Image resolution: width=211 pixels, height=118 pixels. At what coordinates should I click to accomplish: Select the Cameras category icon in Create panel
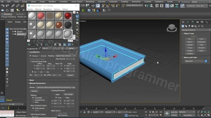(x=193, y=26)
